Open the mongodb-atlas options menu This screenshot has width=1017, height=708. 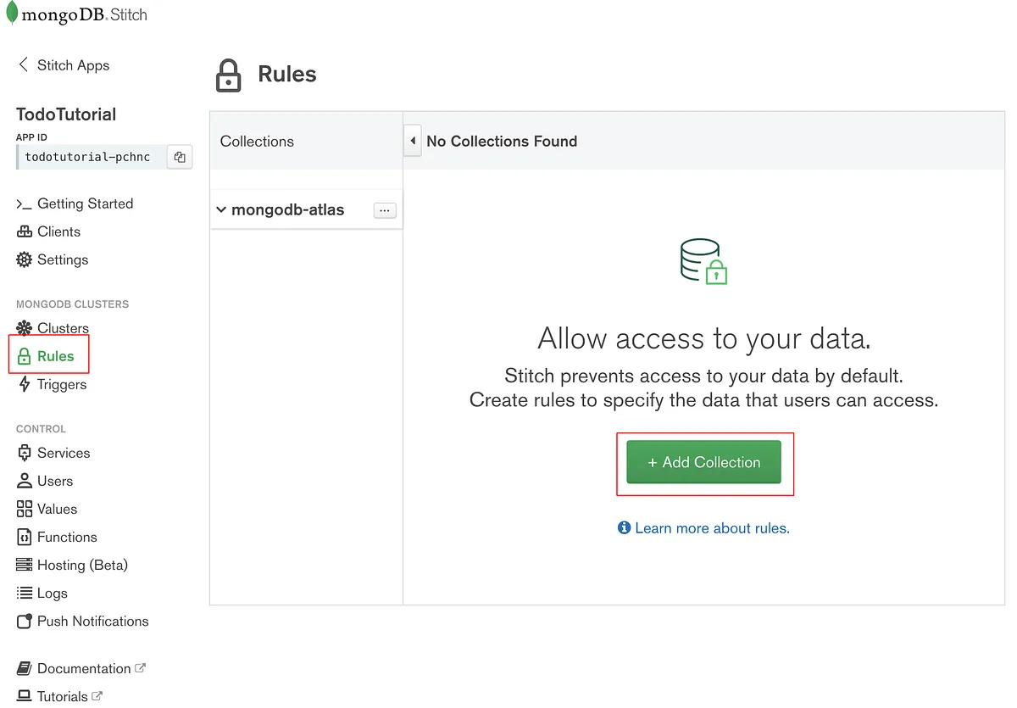[385, 209]
